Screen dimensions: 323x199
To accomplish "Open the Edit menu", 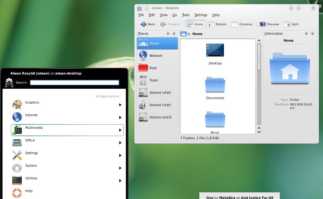I will (152, 15).
